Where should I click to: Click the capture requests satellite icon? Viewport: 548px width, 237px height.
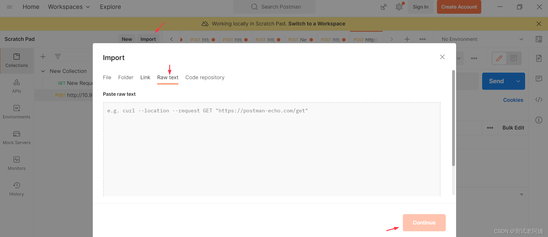click(384, 7)
